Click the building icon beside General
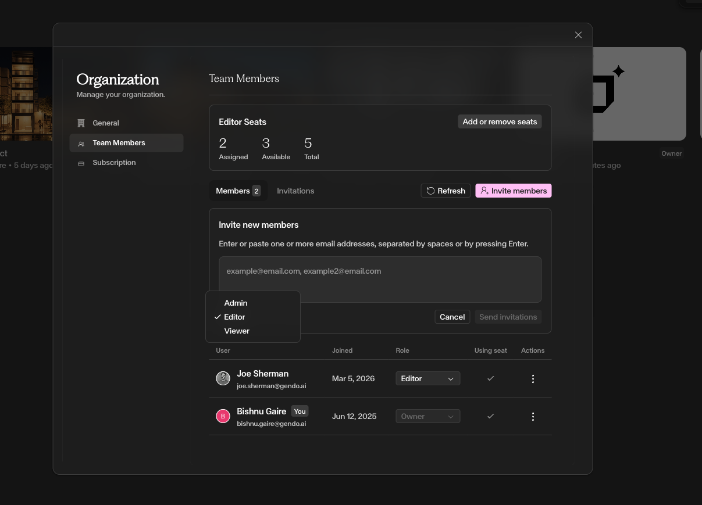The width and height of the screenshot is (702, 505). [x=81, y=123]
